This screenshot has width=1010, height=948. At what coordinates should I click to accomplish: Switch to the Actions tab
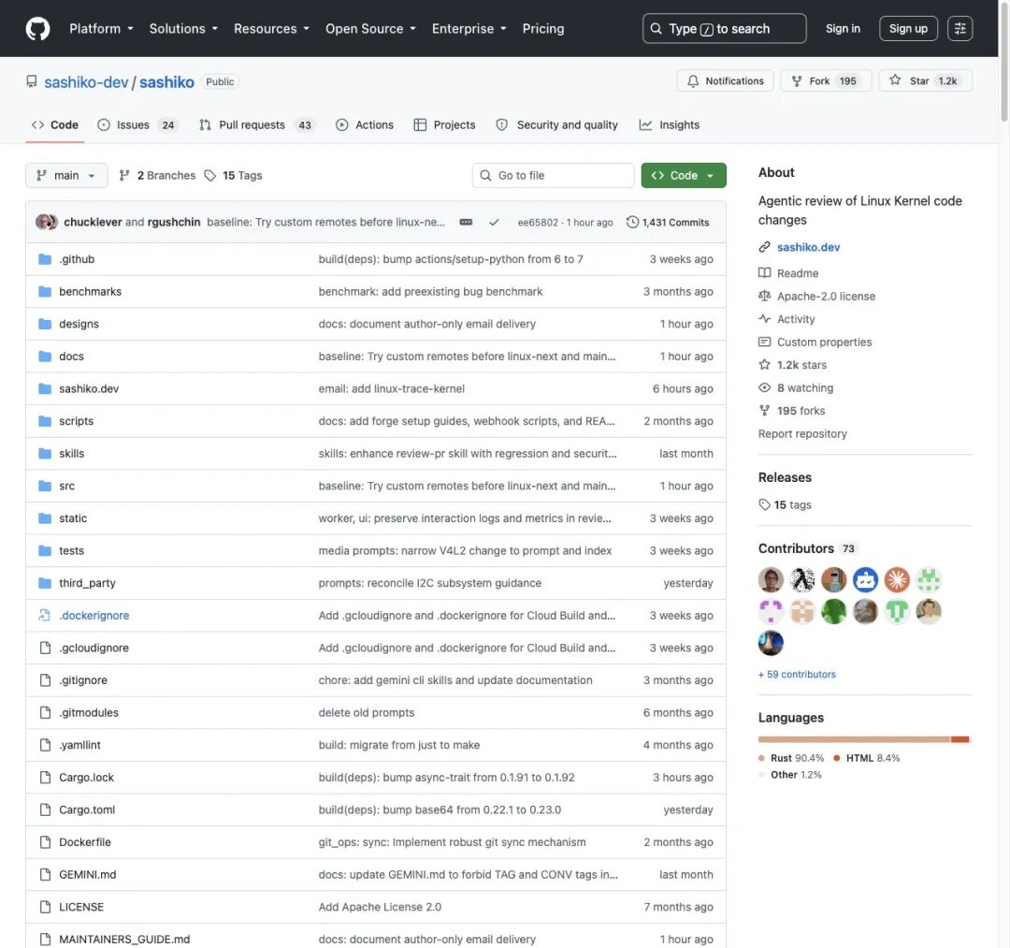point(365,125)
